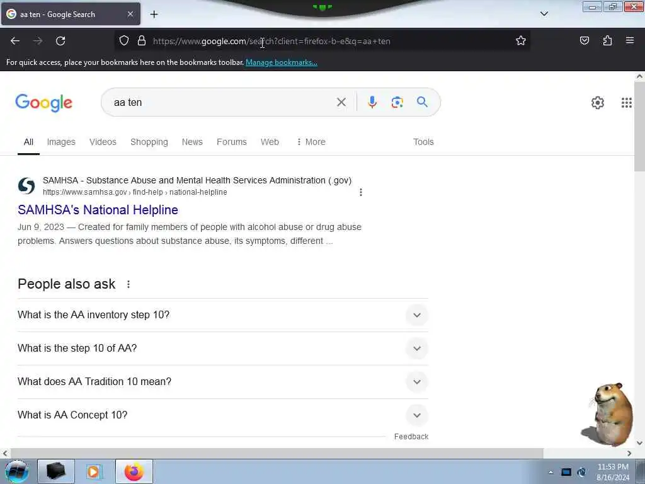Open the media player taskbar icon
Viewport: 645px width, 484px height.
93,471
